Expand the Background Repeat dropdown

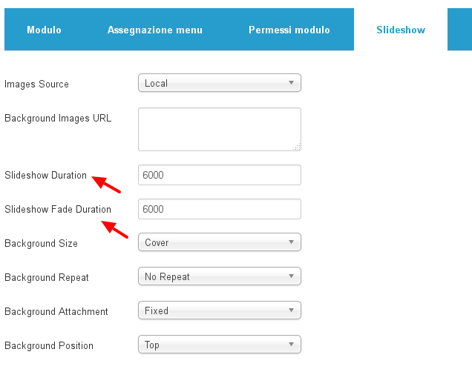click(x=220, y=276)
